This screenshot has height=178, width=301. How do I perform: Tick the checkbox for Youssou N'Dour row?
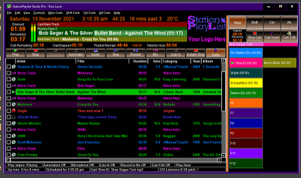coord(9,66)
